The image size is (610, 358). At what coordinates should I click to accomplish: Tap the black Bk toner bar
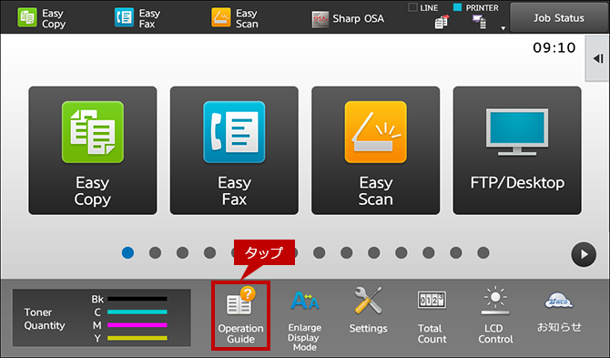(137, 299)
